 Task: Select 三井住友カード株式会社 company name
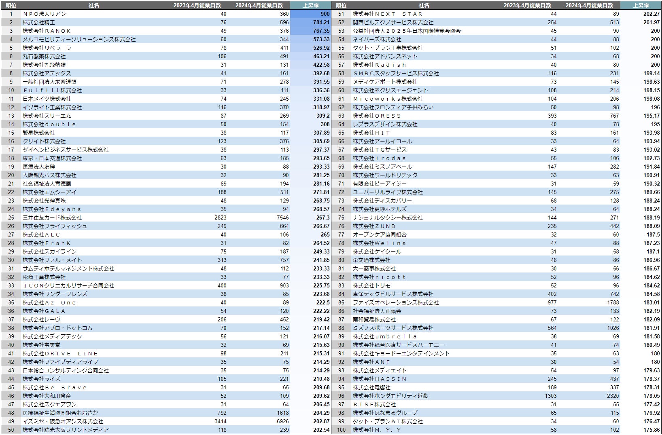[x=52, y=217]
